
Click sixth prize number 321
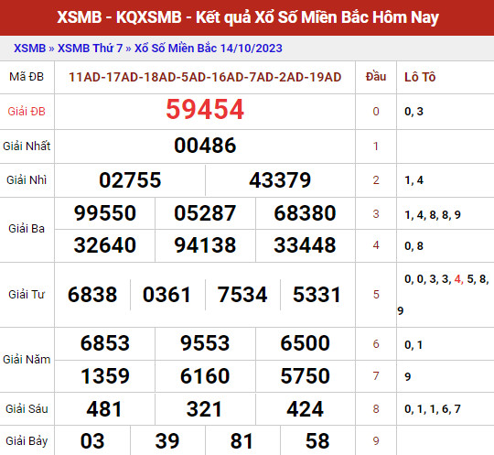point(205,409)
